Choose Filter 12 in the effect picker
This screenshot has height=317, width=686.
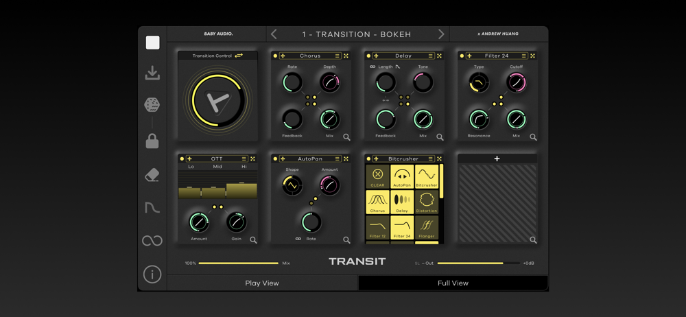click(x=377, y=227)
